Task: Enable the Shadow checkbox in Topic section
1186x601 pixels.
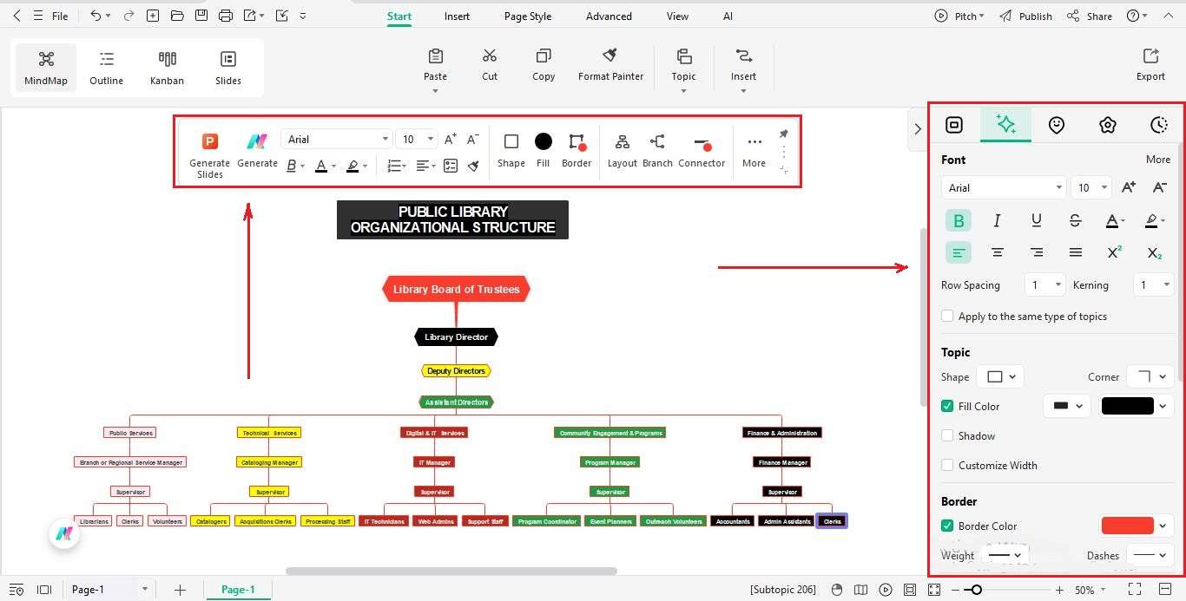Action: [x=947, y=435]
